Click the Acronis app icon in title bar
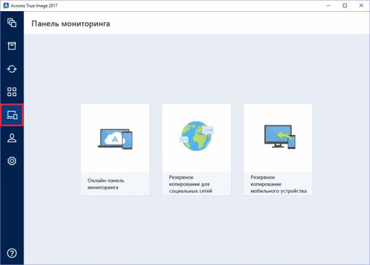Image resolution: width=370 pixels, height=265 pixels. tap(6, 5)
